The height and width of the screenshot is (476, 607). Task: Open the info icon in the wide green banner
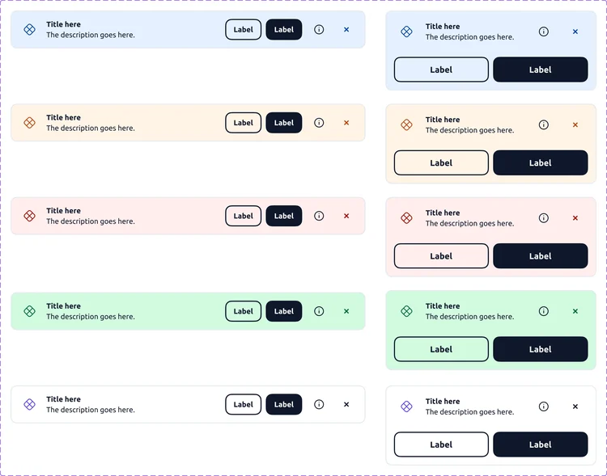click(x=319, y=311)
